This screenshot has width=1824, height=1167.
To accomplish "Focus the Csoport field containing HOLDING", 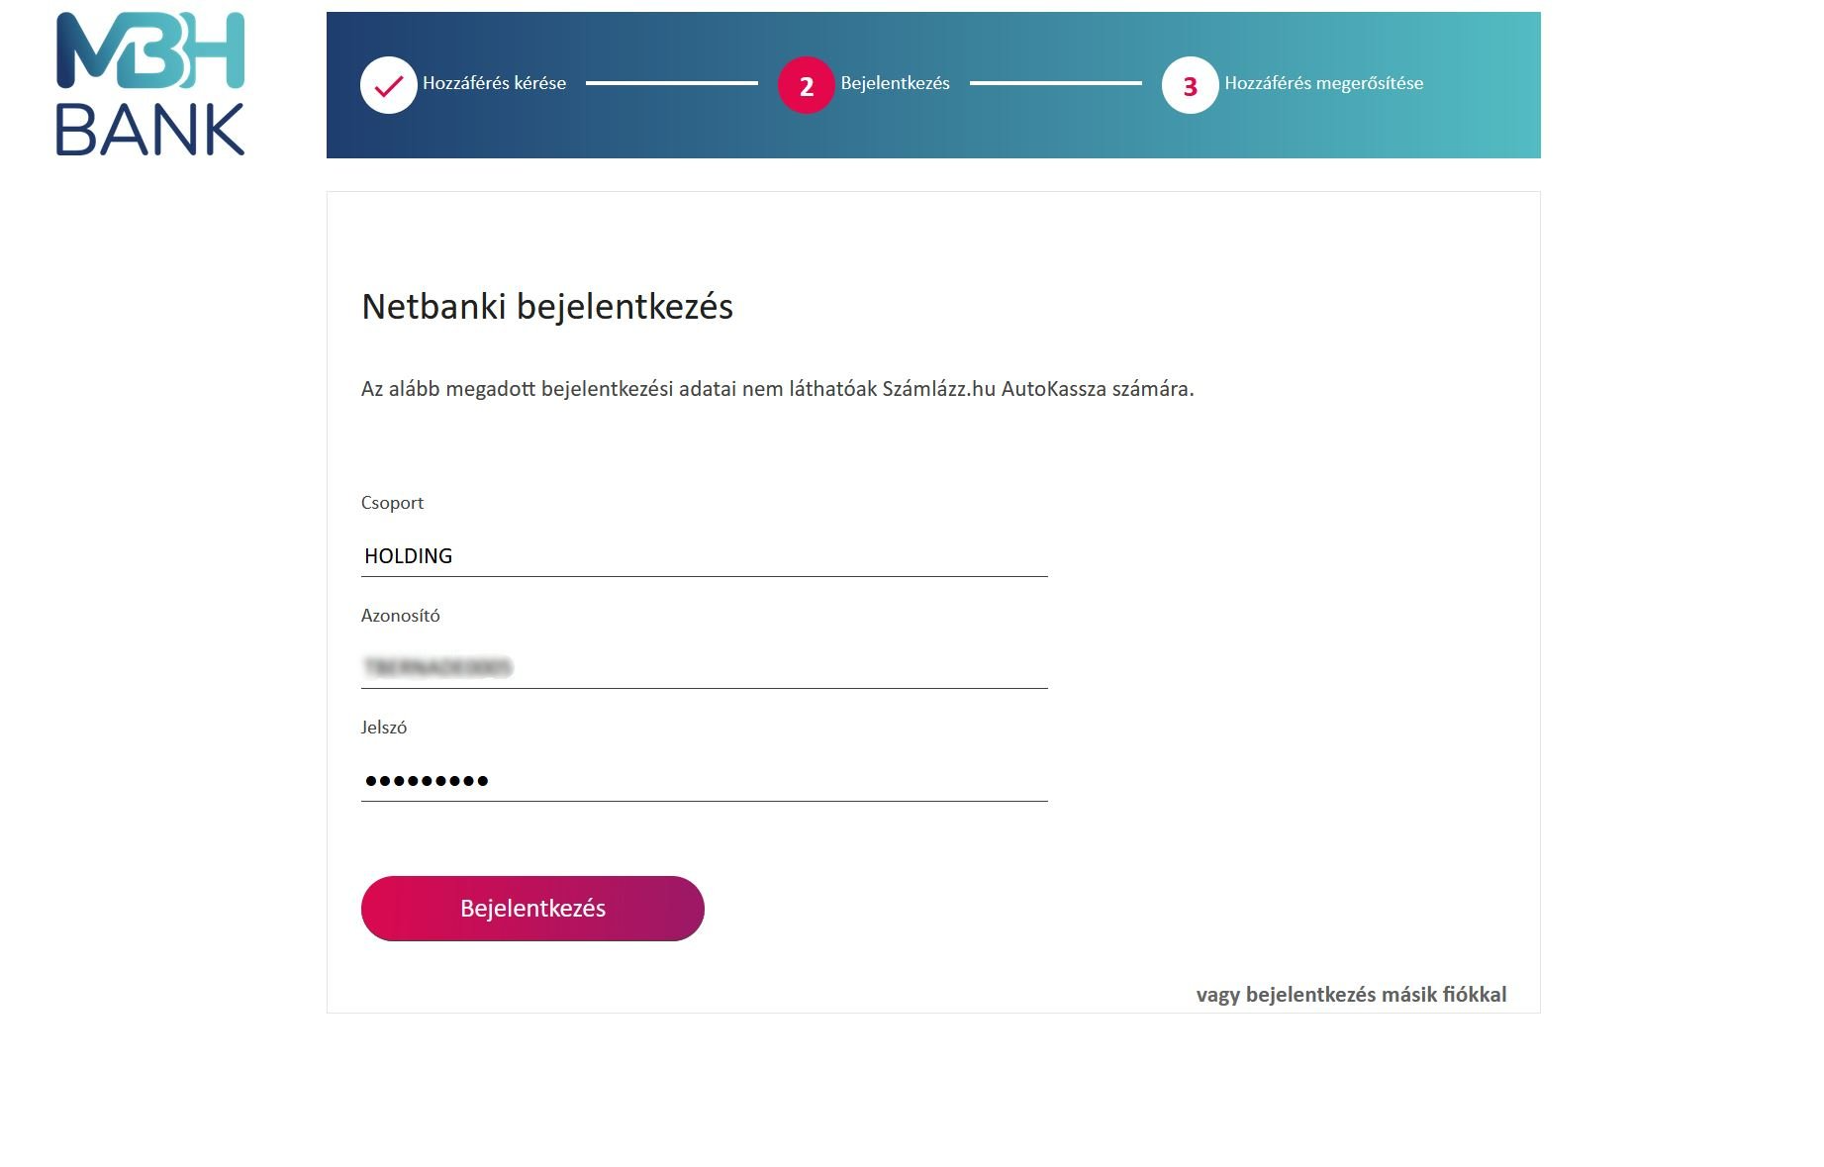I will pos(704,555).
